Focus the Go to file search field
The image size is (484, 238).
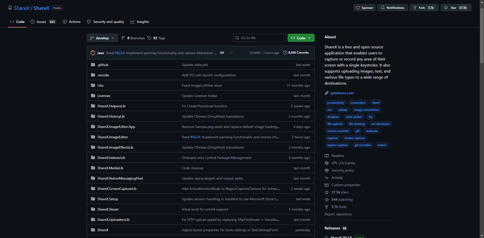tap(259, 38)
